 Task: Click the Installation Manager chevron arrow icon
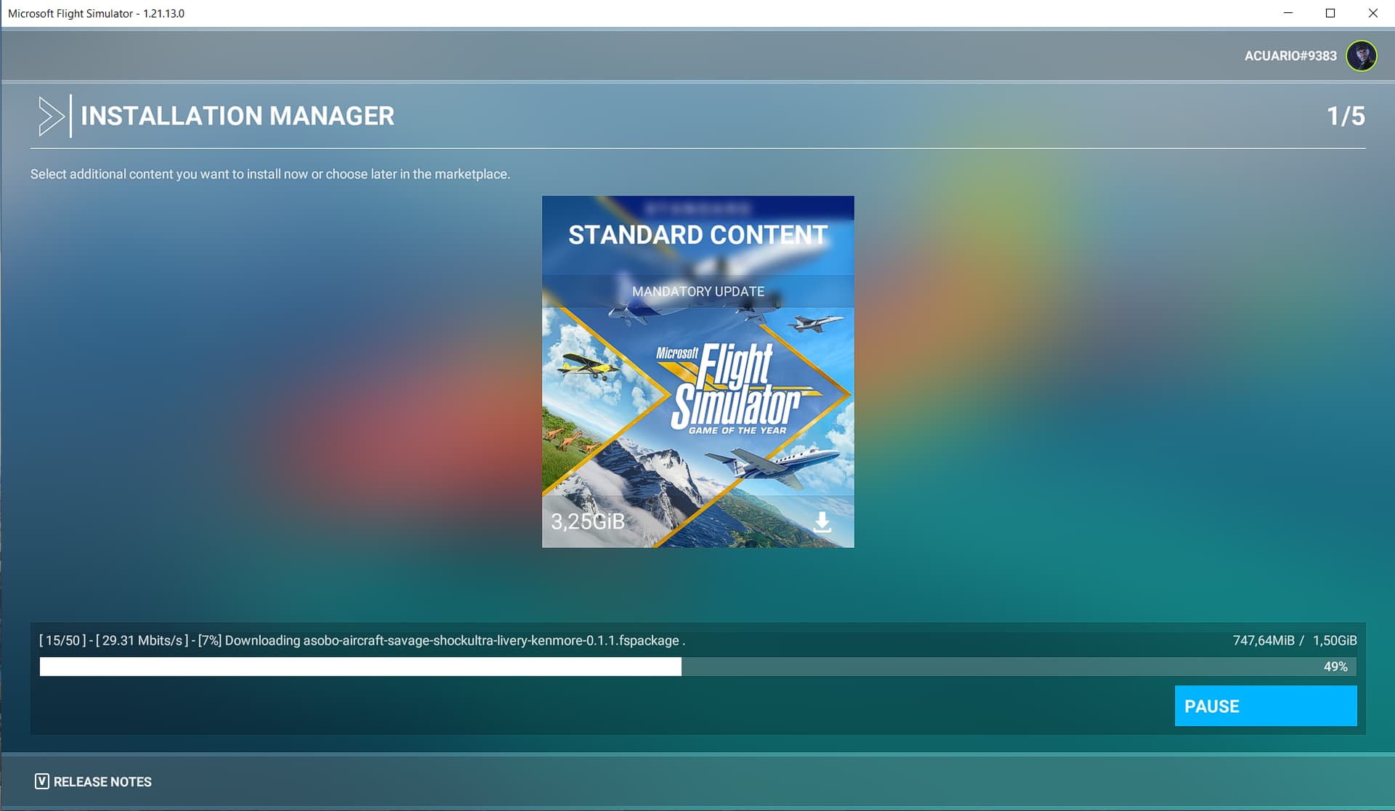pyautogui.click(x=51, y=116)
